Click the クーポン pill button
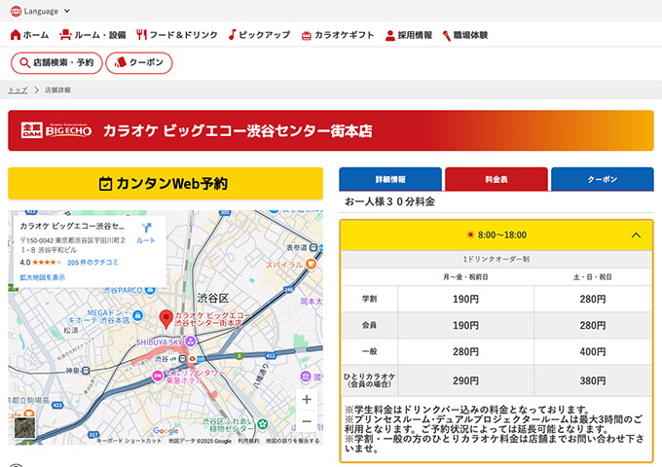 pyautogui.click(x=139, y=63)
